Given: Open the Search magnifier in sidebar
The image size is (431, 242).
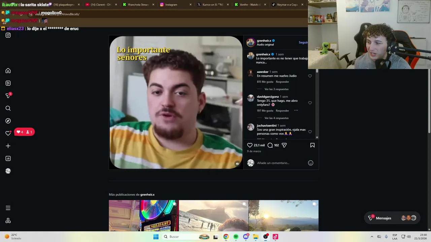Looking at the screenshot, I should pos(8,108).
